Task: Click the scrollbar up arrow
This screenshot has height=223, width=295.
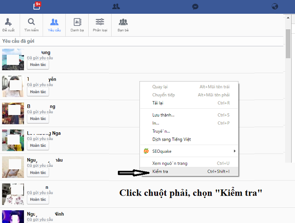Action: click(288, 18)
